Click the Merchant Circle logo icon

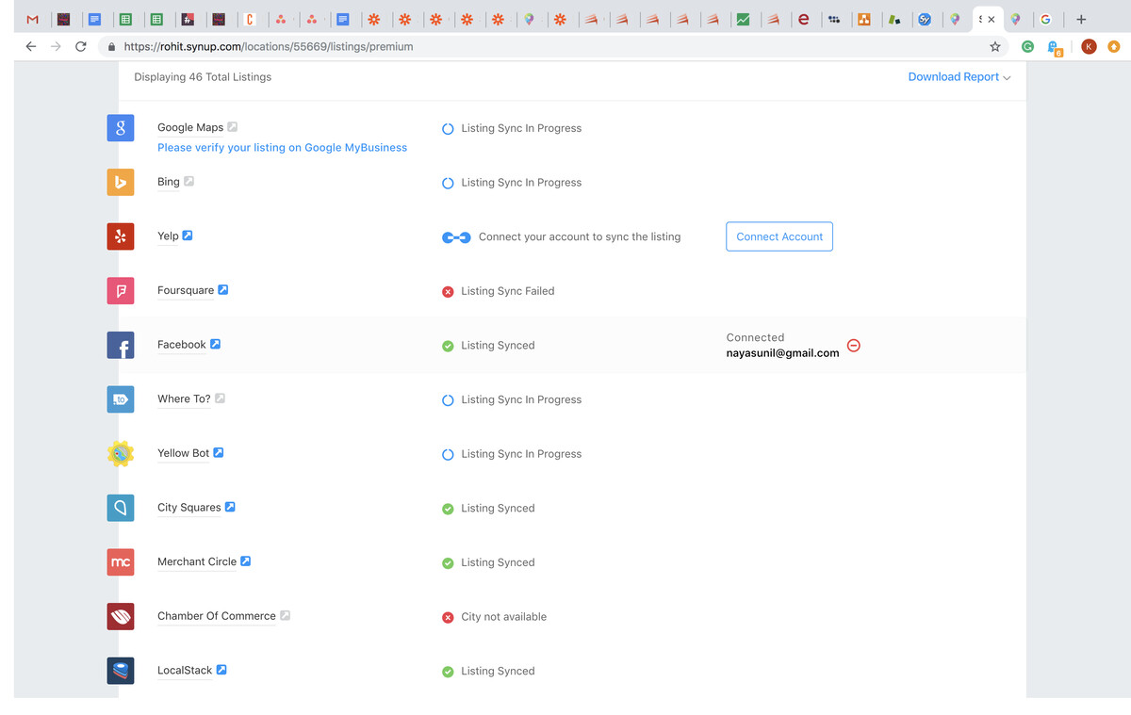coord(121,562)
